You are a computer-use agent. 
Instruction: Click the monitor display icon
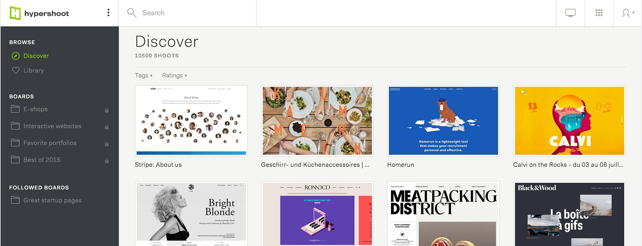[x=570, y=13]
